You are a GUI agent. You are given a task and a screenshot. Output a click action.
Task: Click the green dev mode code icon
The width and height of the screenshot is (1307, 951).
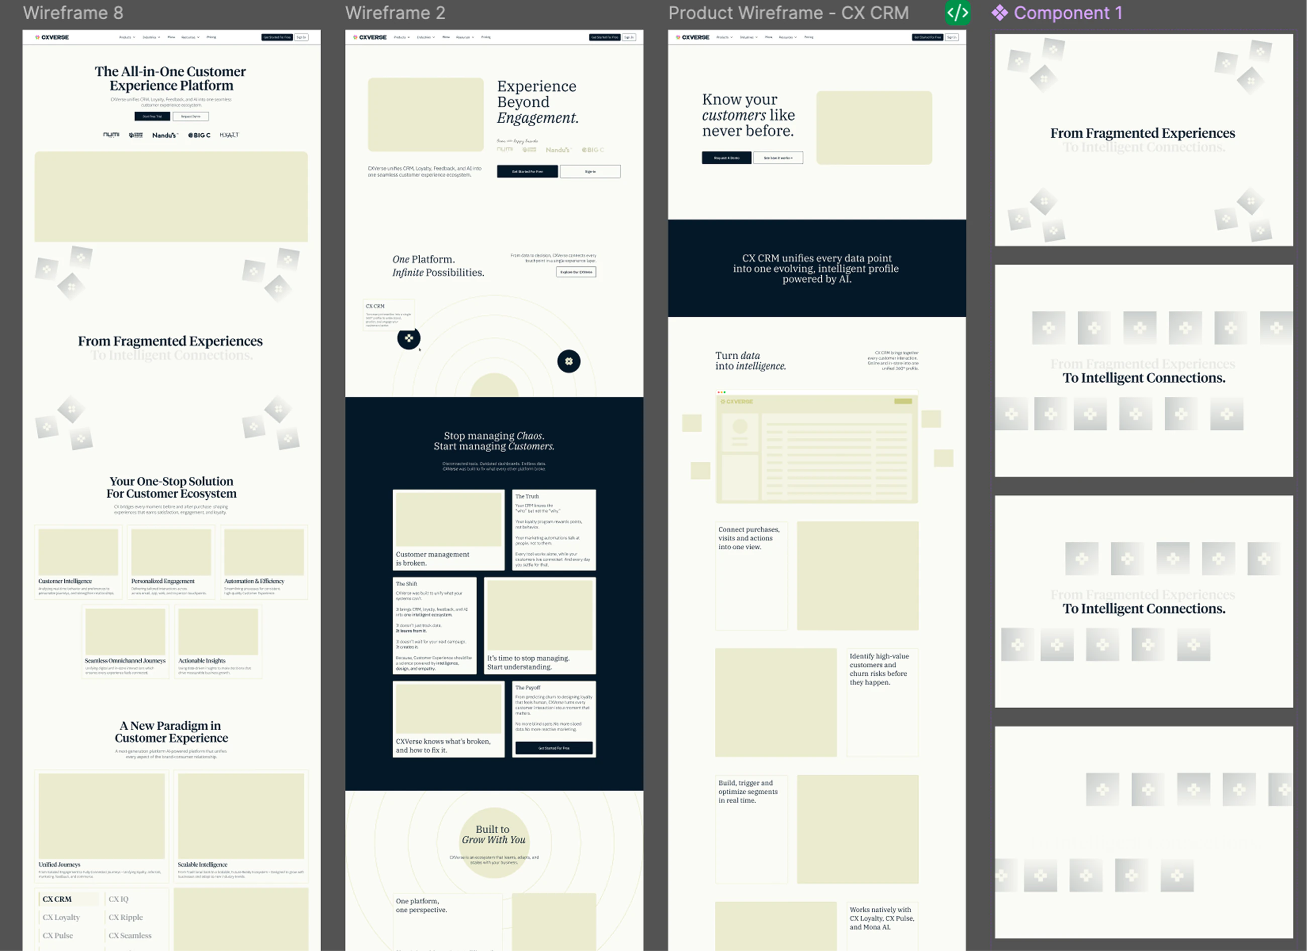957,13
